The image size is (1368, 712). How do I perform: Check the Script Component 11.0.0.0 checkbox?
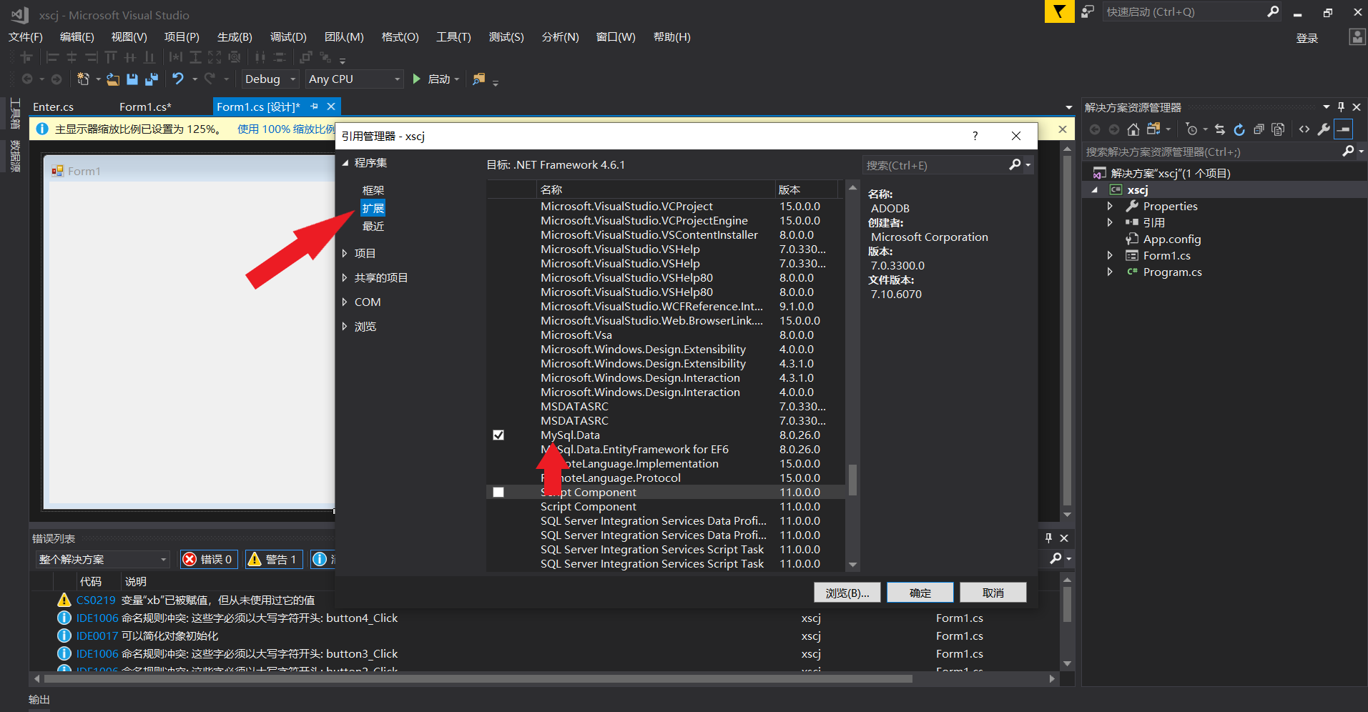point(498,493)
